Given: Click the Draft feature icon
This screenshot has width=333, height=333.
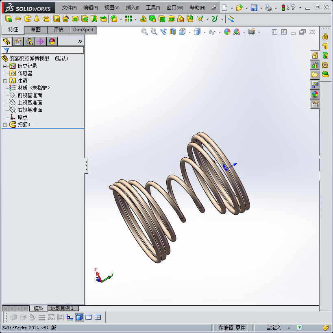Looking at the screenshot, I should pos(152,19).
